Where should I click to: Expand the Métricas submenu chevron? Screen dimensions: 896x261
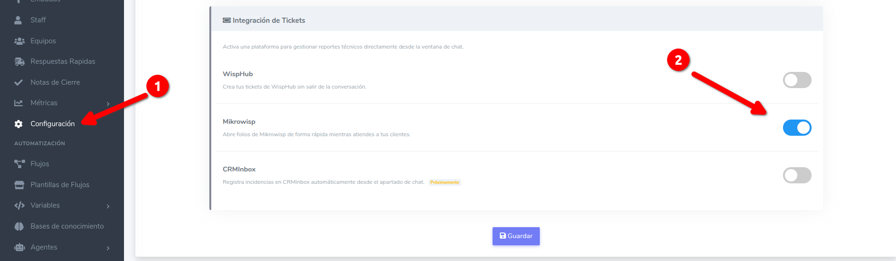coord(108,103)
